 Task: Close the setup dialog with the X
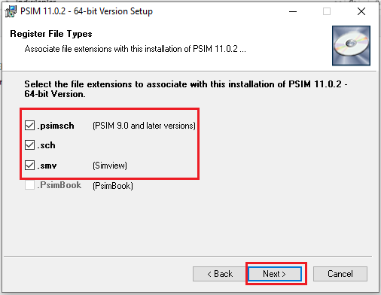[361, 11]
